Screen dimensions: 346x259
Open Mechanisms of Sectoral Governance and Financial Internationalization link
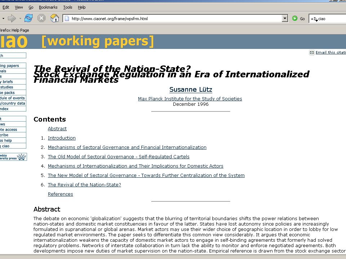coord(127,147)
